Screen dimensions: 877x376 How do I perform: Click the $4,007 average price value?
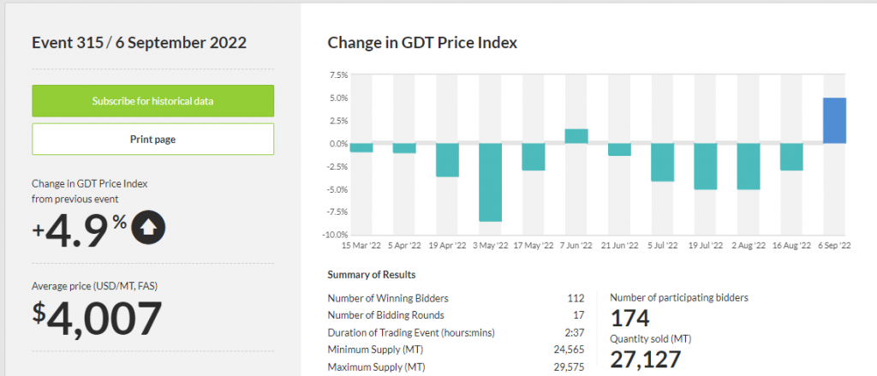[97, 317]
